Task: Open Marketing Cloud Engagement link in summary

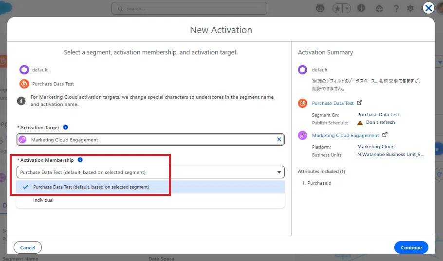Action: 345,136
